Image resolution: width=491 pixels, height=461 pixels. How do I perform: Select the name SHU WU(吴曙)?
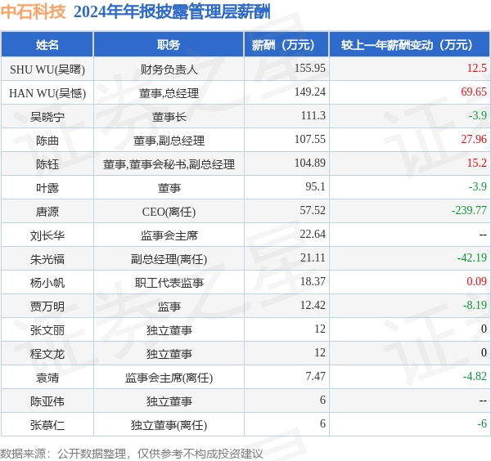click(x=47, y=69)
